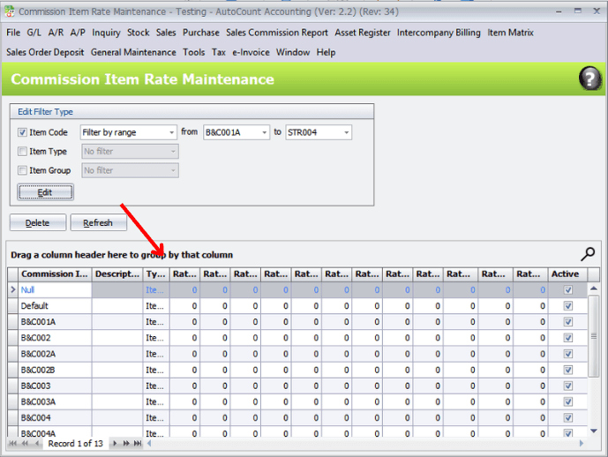Image resolution: width=608 pixels, height=457 pixels.
Task: Open the General Maintenance menu
Action: 133,52
